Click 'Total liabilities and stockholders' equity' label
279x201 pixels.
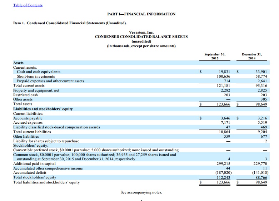pyautogui.click(x=46, y=182)
